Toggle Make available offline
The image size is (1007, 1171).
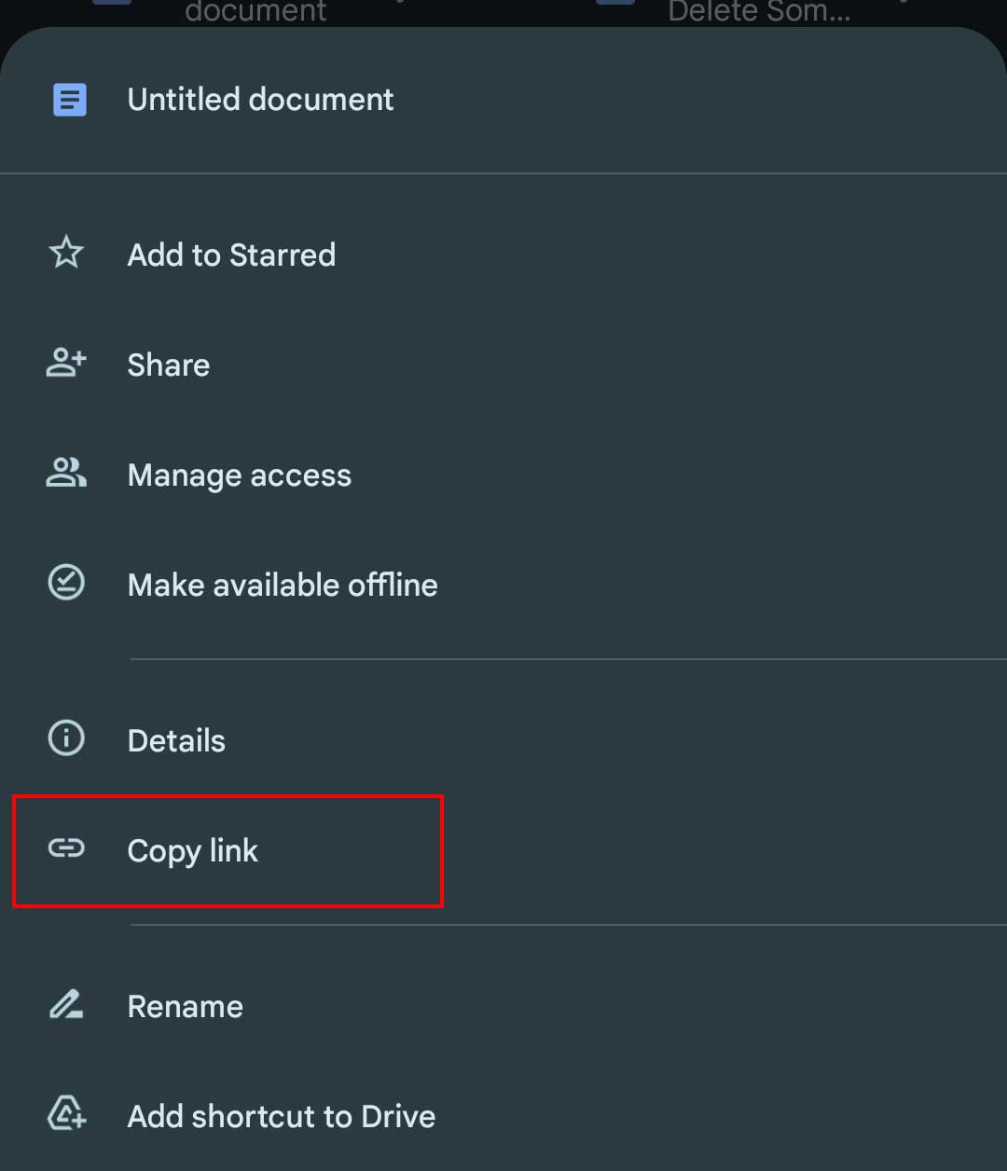504,585
